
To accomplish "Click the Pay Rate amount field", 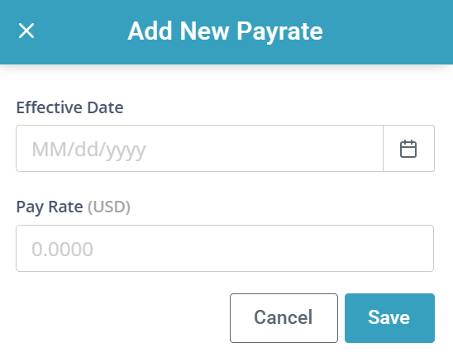I will pos(225,249).
